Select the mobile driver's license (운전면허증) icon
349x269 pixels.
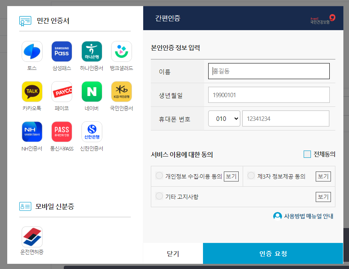click(32, 237)
